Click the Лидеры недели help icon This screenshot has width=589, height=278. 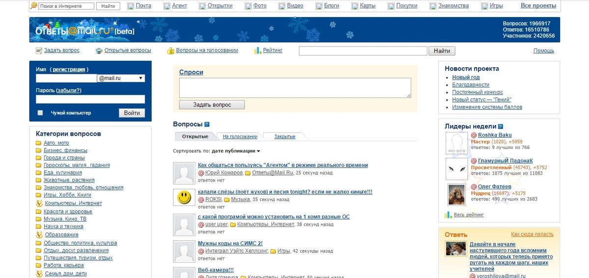501,126
